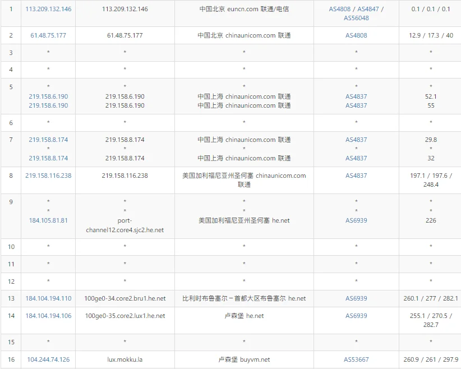Click 比利时布鲁塞尔 he.net location cell
The height and width of the screenshot is (369, 461).
click(x=244, y=298)
